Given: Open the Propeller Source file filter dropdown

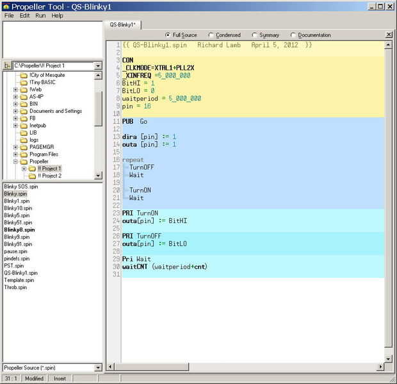Looking at the screenshot, I should pos(98,368).
